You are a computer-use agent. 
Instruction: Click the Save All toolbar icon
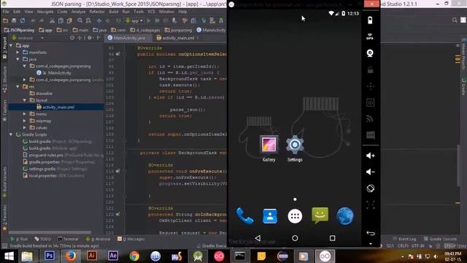pos(14,20)
